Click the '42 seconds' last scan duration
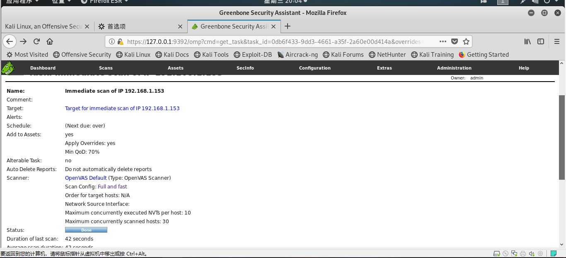 tap(79, 239)
